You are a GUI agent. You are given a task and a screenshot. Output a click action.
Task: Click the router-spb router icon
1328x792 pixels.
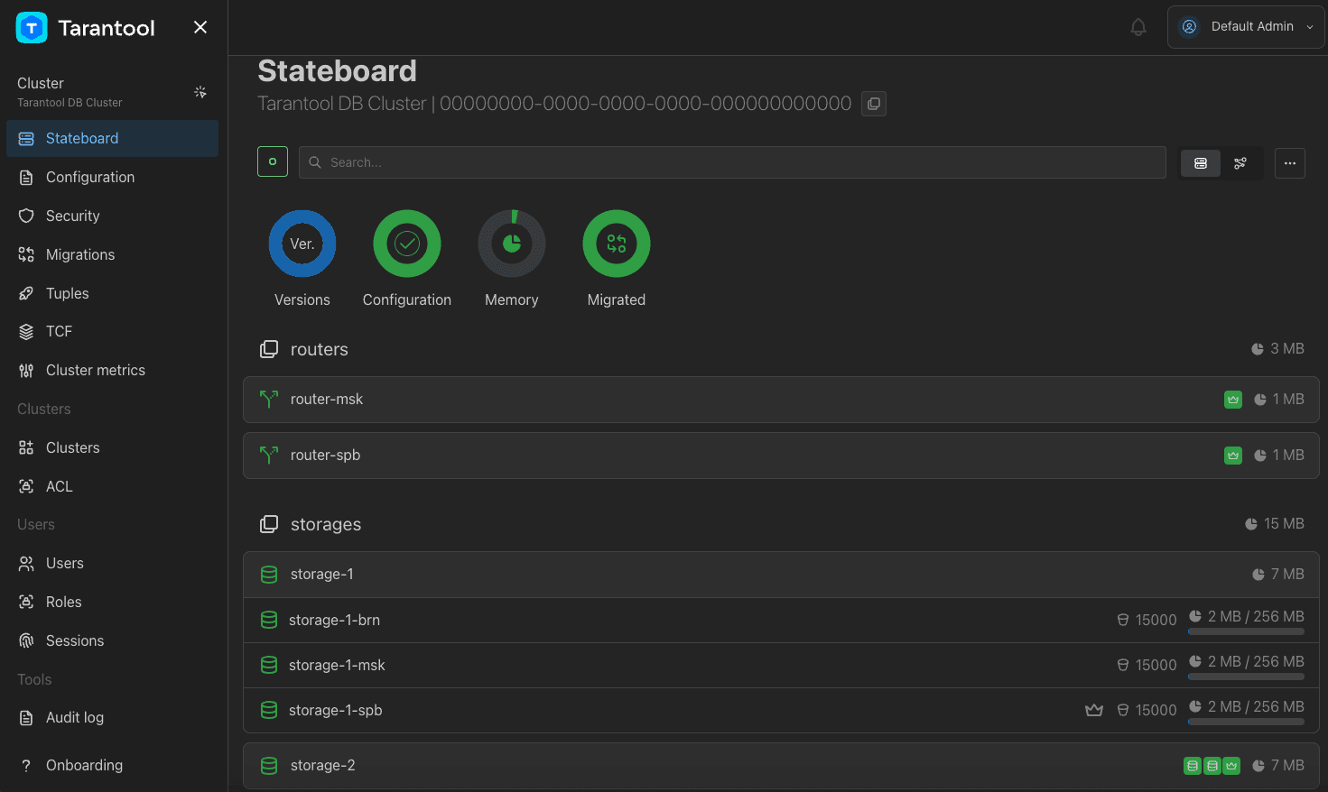(269, 455)
